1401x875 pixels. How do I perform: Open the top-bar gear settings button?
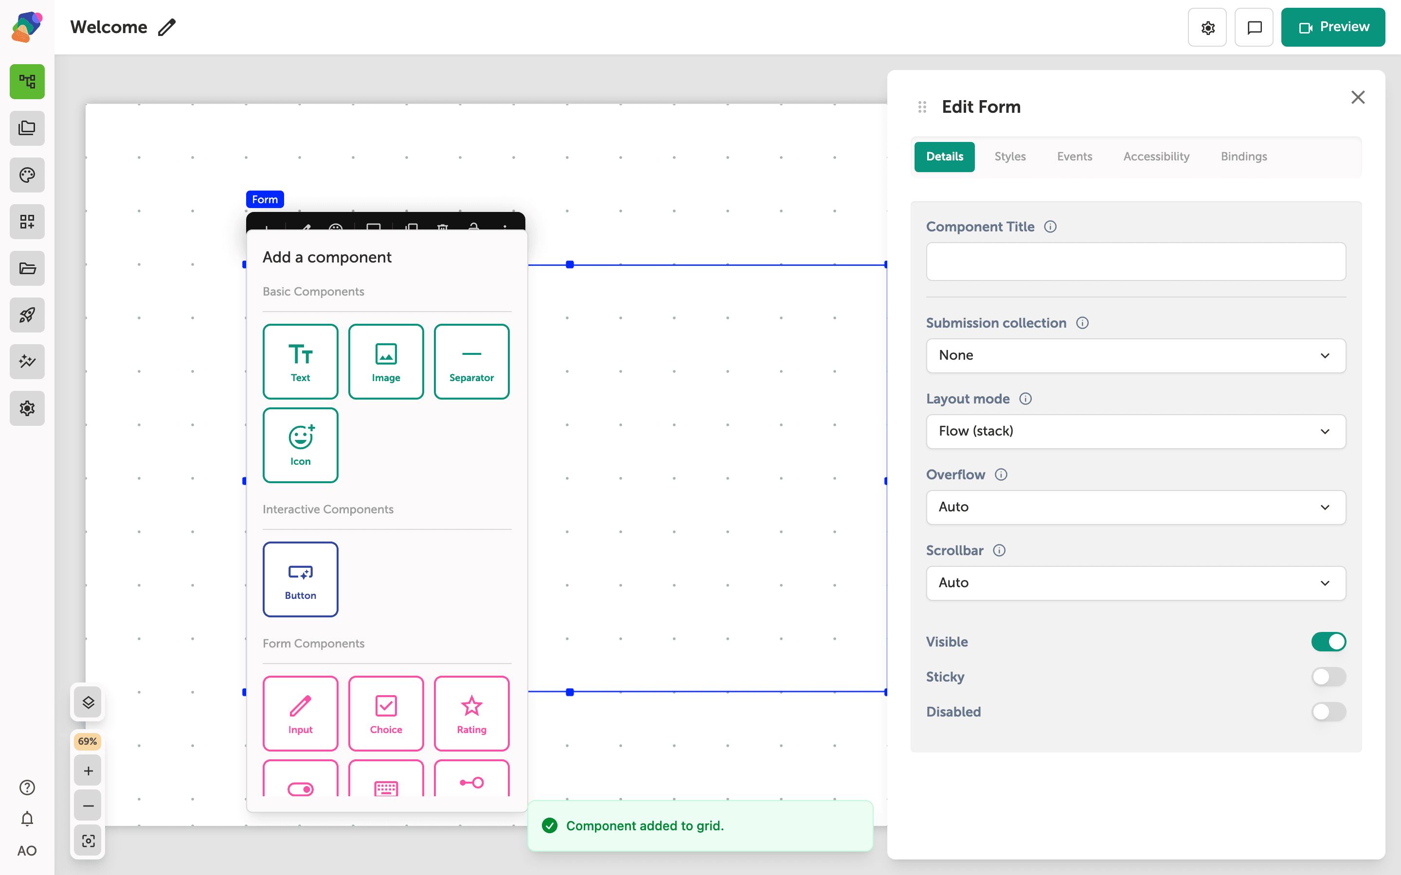[x=1207, y=27]
